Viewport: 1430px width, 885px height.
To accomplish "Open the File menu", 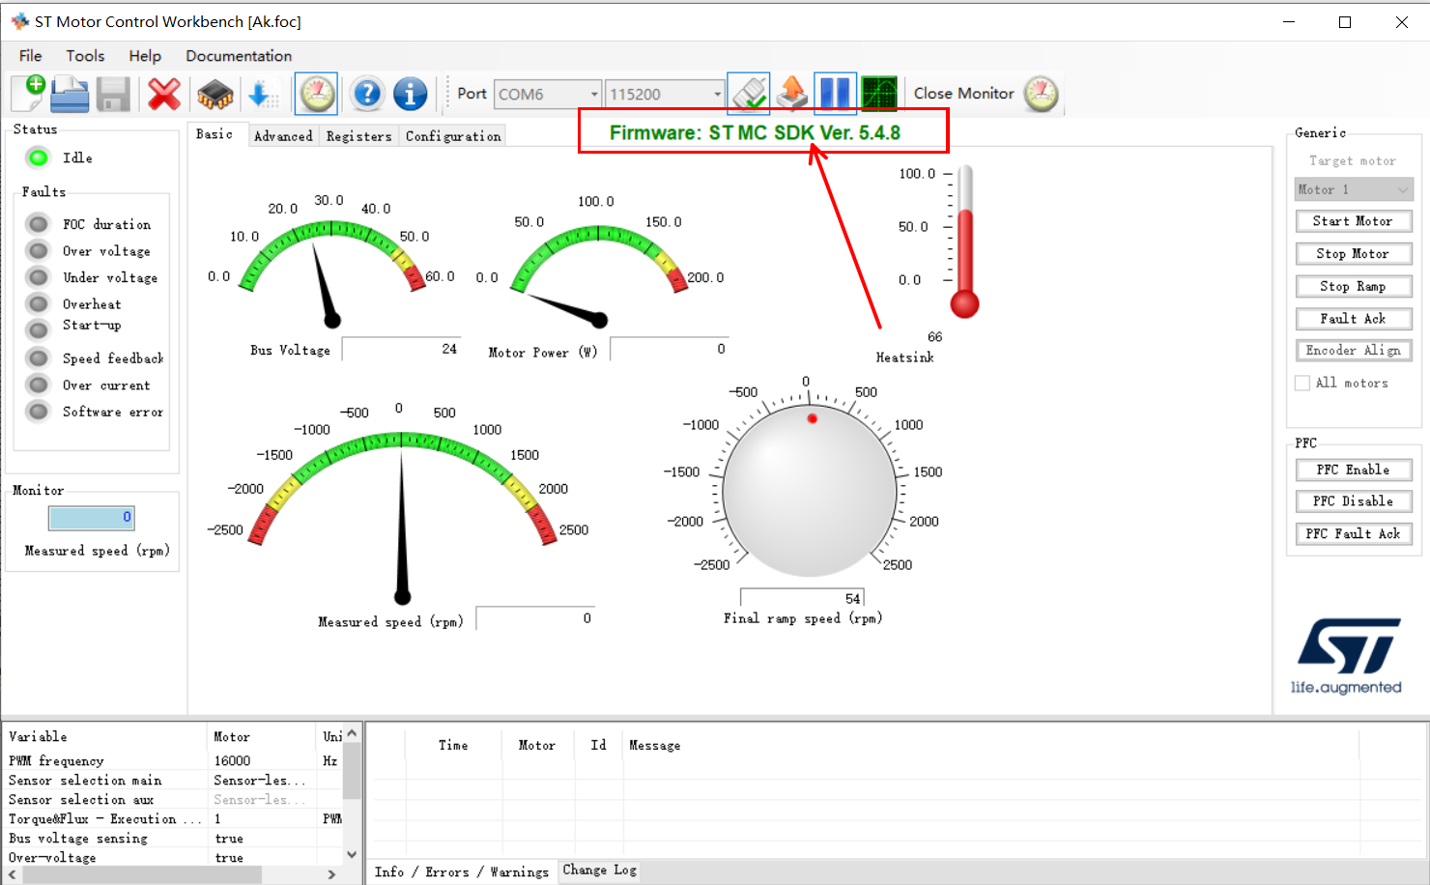I will coord(31,56).
